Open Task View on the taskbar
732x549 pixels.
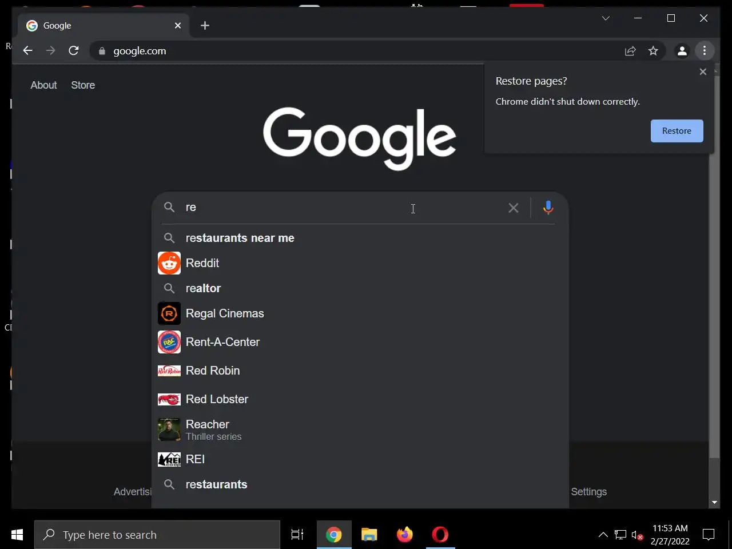pyautogui.click(x=297, y=535)
